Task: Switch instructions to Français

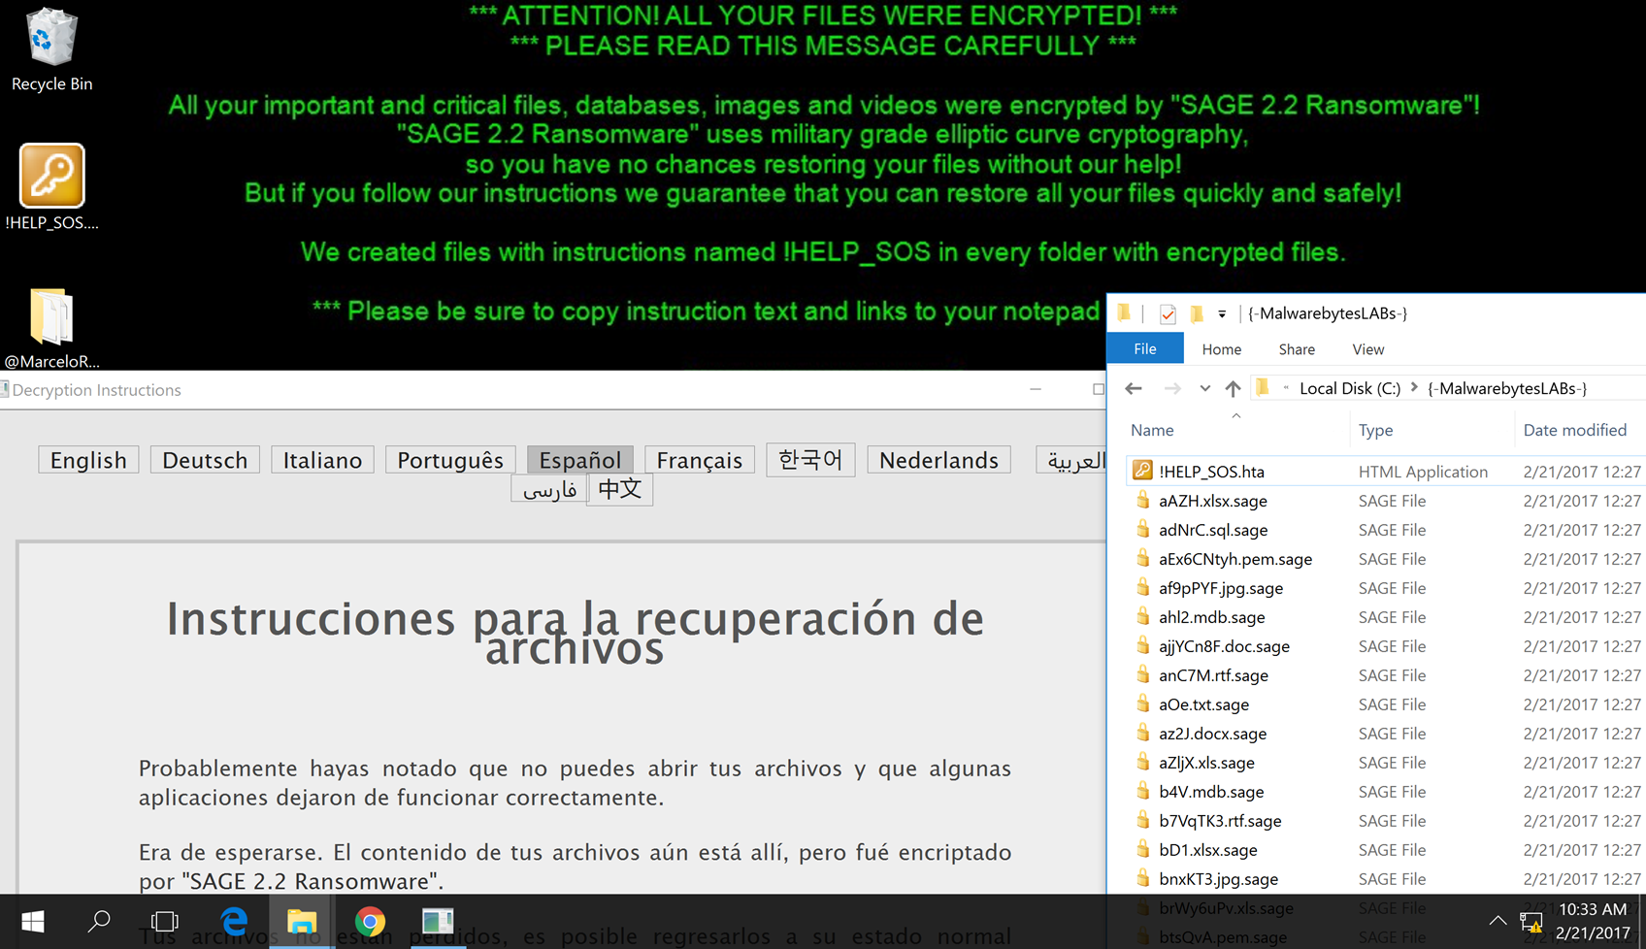Action: tap(699, 460)
